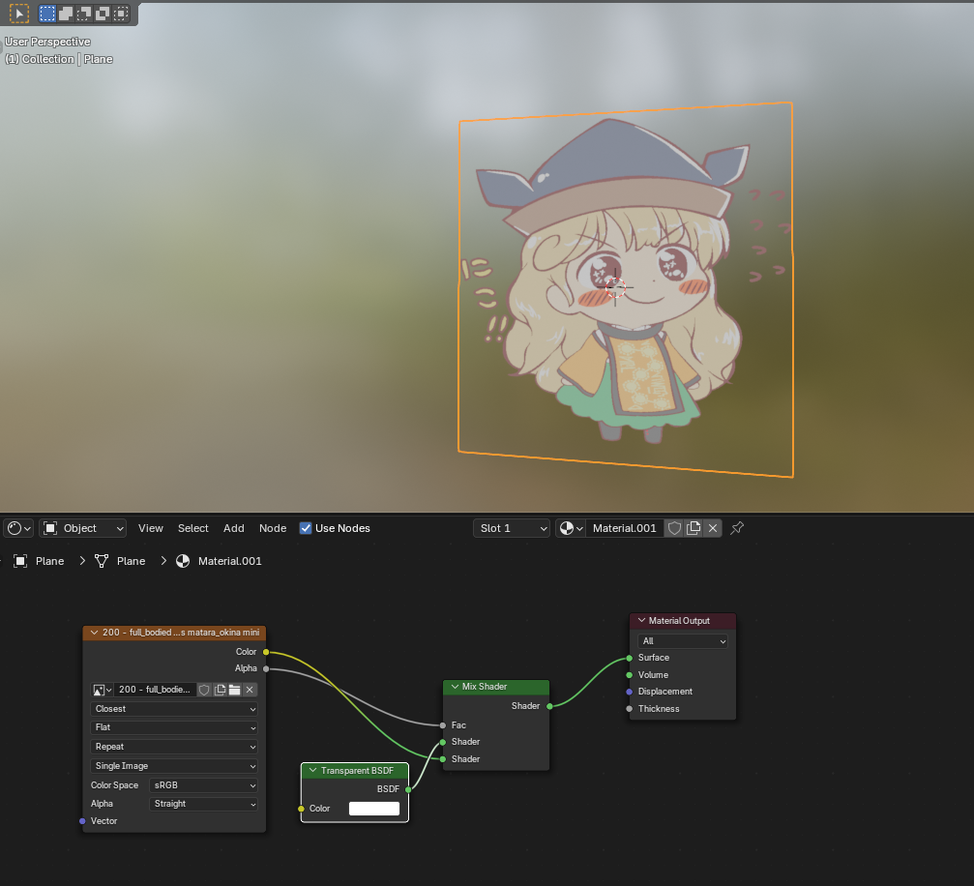Toggle the pin node tree icon
The image size is (974, 886).
pyautogui.click(x=737, y=528)
